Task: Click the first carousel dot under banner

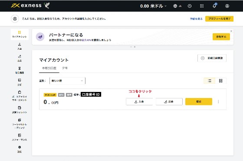Action: (131, 47)
